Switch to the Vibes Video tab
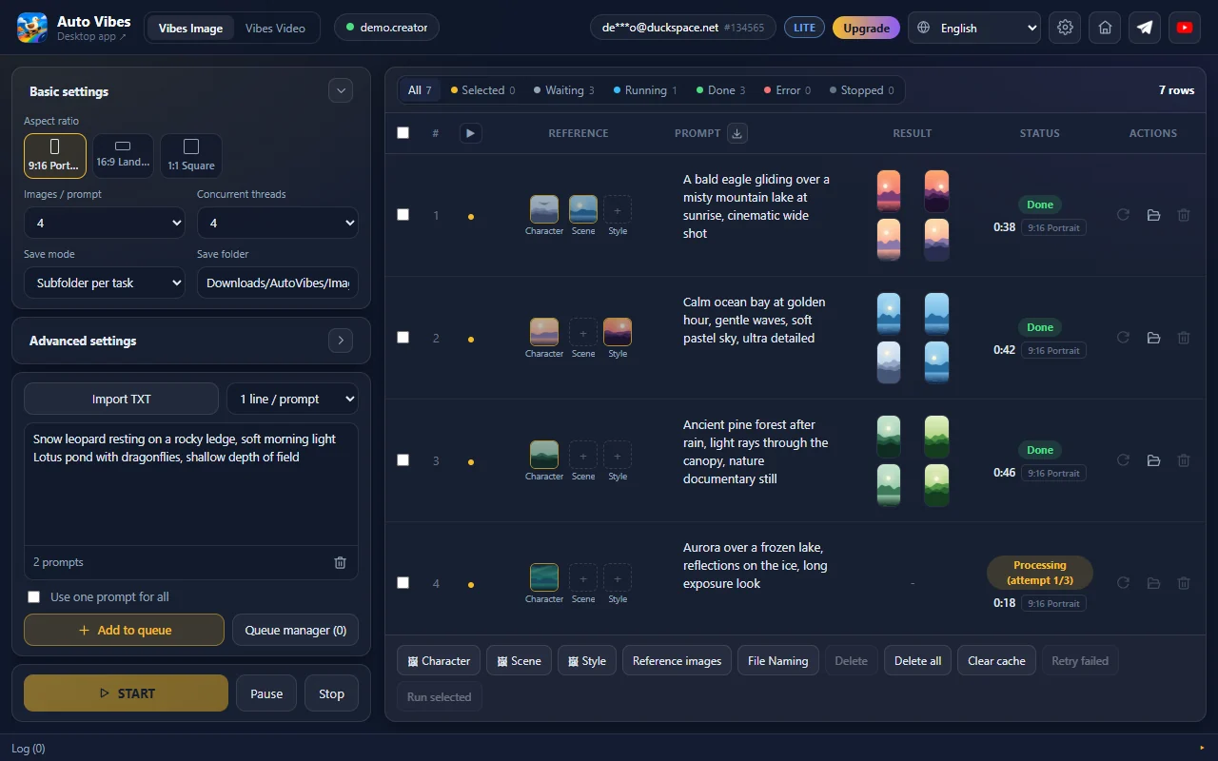The image size is (1218, 761). (x=275, y=28)
